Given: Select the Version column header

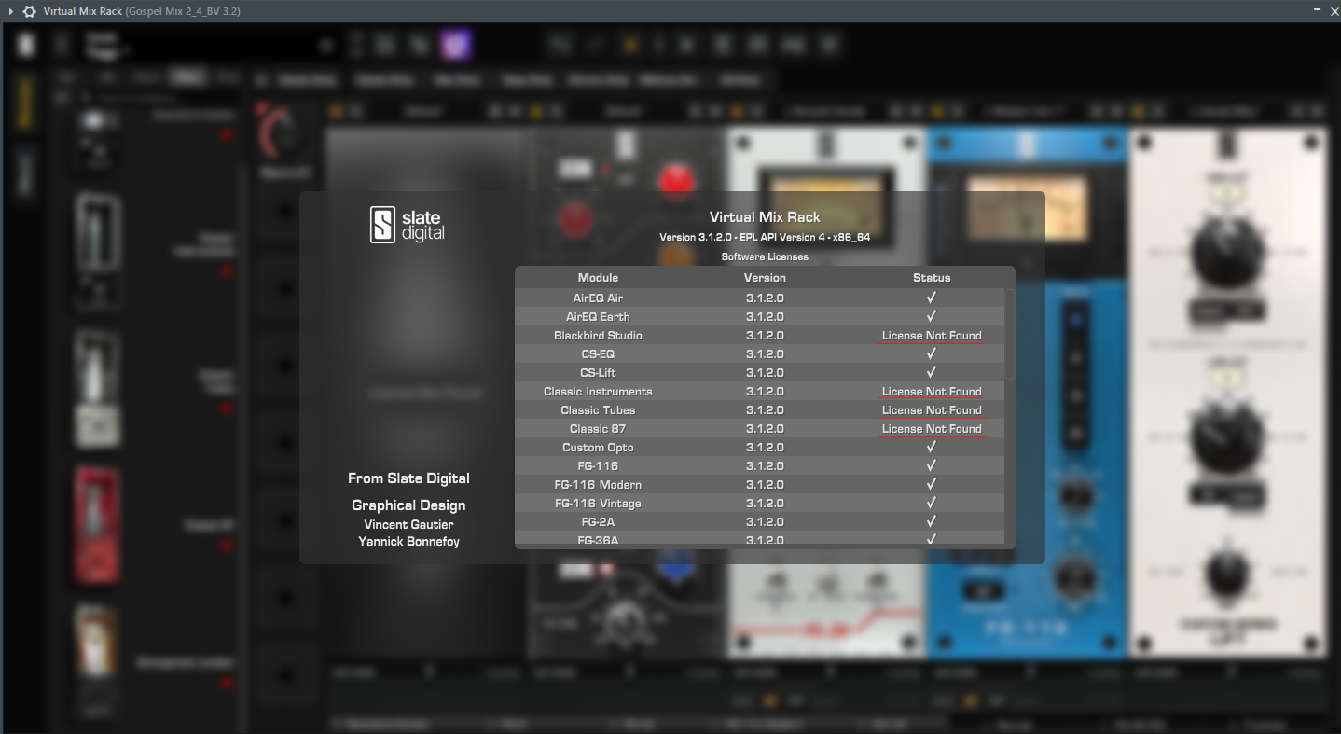Looking at the screenshot, I should [x=765, y=278].
